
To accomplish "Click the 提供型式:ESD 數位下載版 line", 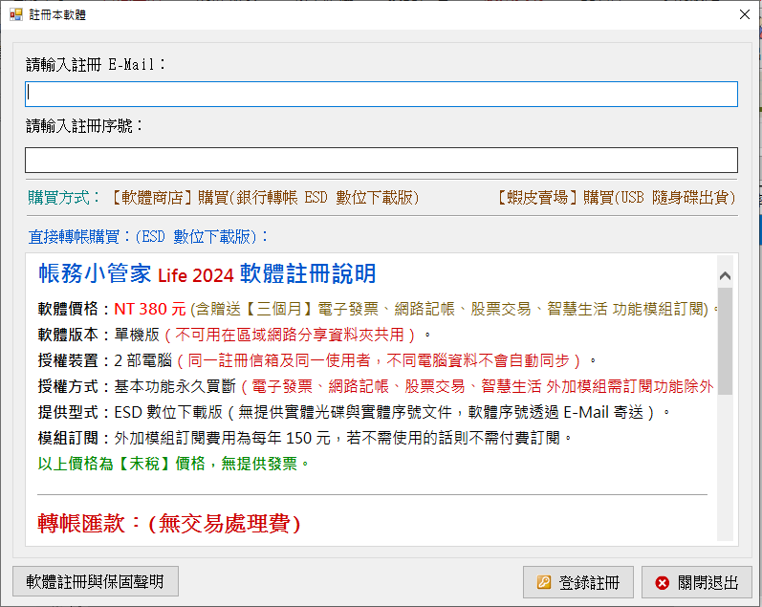I will 354,412.
